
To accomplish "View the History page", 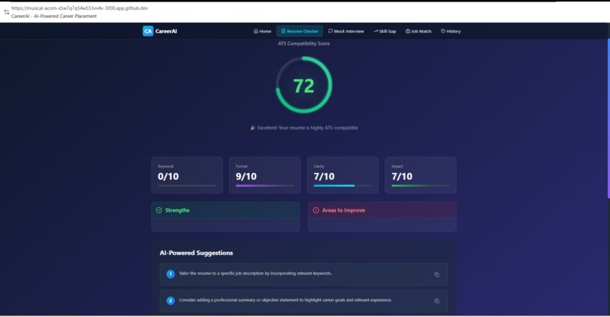I will 450,31.
